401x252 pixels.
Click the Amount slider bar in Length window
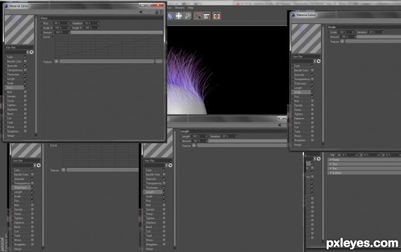(x=248, y=141)
